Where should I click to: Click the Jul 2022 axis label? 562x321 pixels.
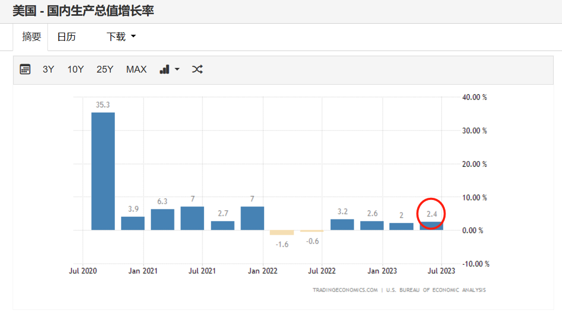click(322, 271)
